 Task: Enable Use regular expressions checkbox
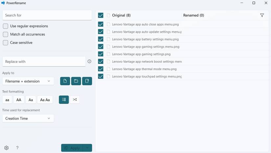point(6,26)
